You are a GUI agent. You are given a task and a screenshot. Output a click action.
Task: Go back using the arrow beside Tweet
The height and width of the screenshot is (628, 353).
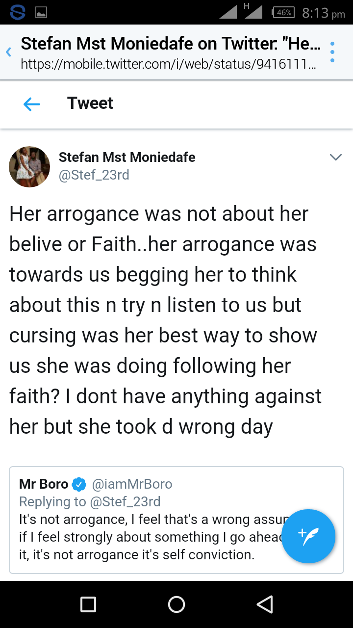tap(32, 104)
